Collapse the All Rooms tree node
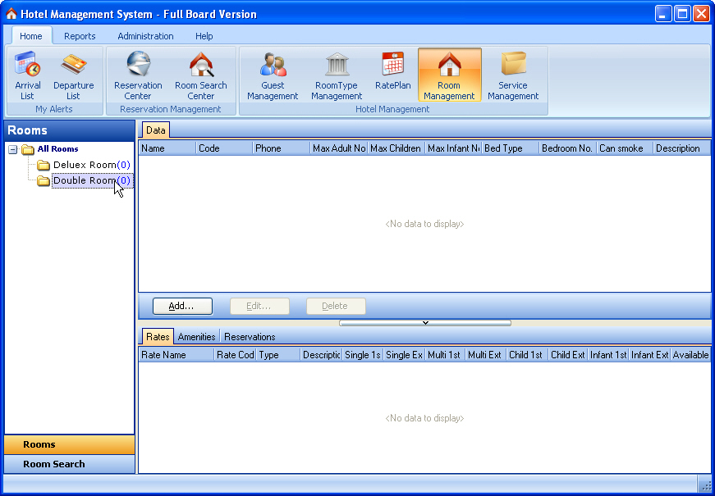The width and height of the screenshot is (715, 496). (13, 149)
